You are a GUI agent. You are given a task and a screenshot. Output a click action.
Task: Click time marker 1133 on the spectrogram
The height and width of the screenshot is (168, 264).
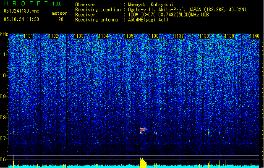click(78, 36)
